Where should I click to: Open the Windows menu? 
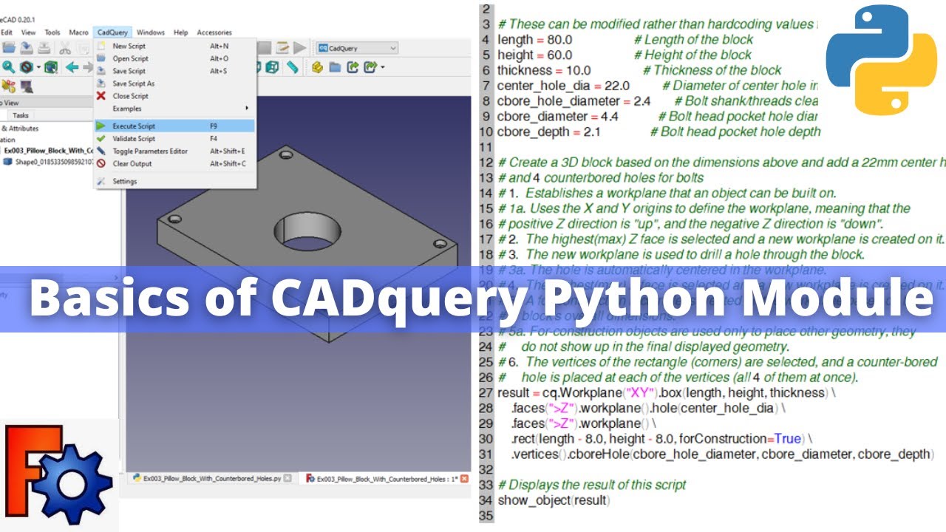[151, 33]
